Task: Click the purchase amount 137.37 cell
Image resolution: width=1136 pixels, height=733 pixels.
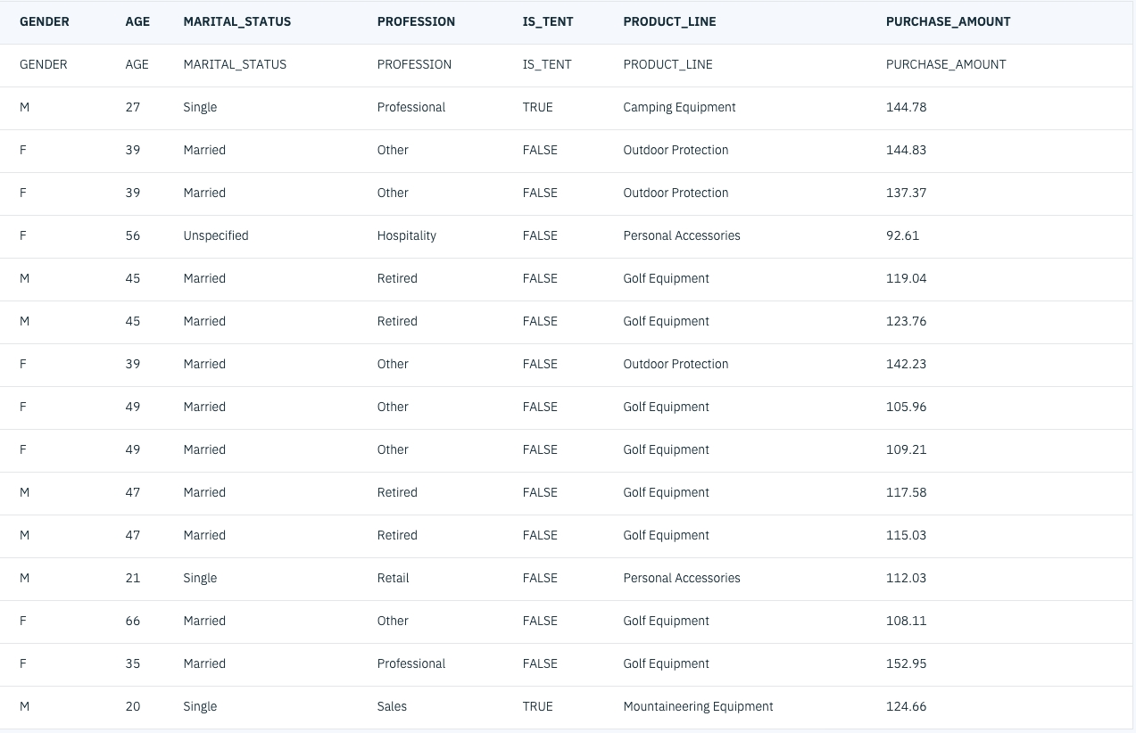Action: pyautogui.click(x=906, y=193)
